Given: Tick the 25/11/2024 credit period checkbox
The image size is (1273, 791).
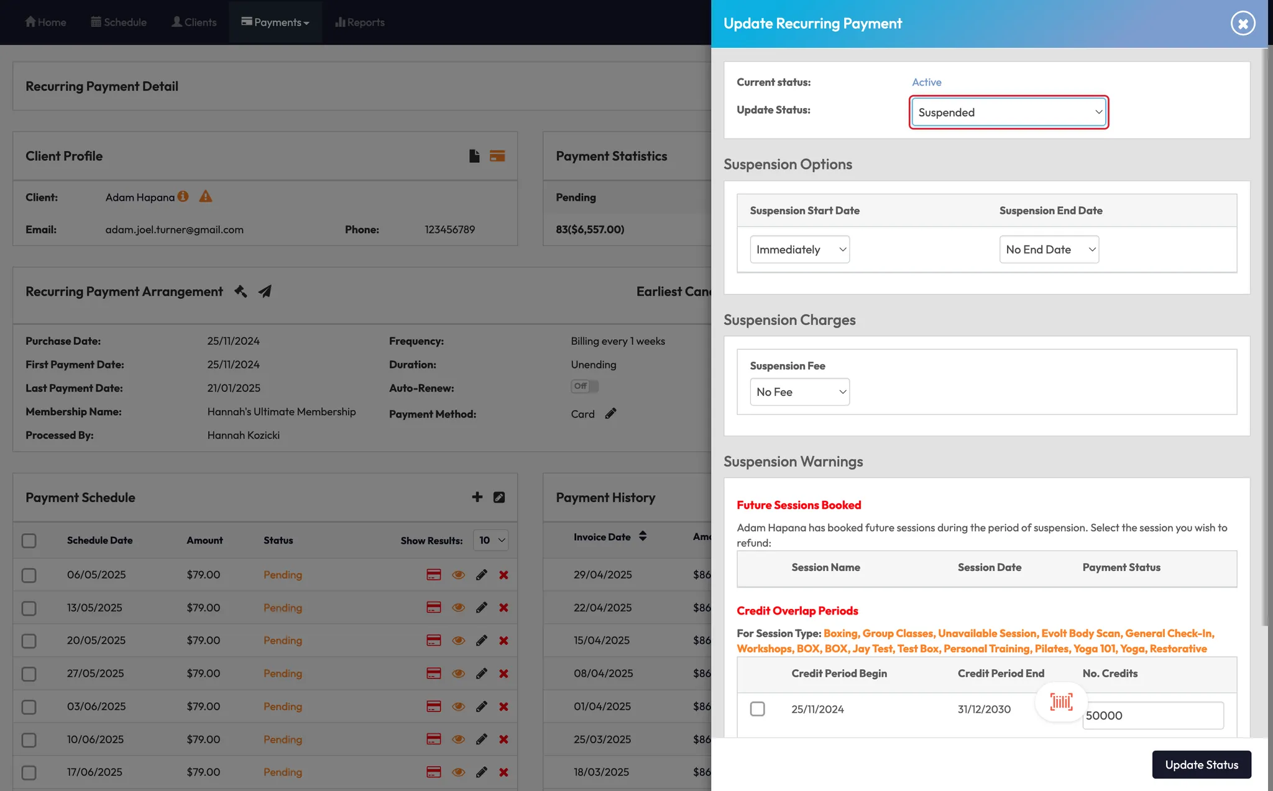Looking at the screenshot, I should pos(757,709).
